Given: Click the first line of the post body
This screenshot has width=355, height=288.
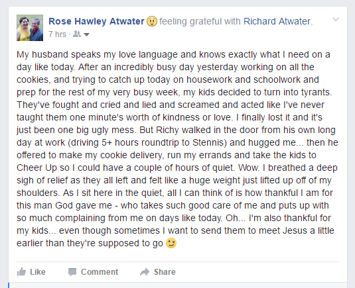Looking at the screenshot, I should click(x=173, y=55).
